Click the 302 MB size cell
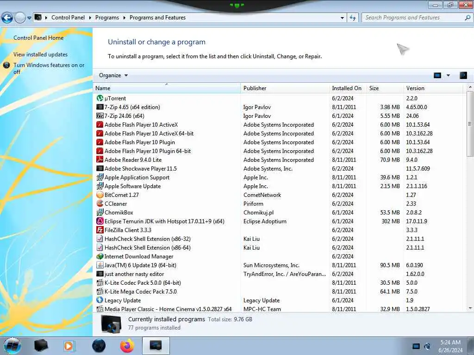The width and height of the screenshot is (474, 355). pyautogui.click(x=391, y=221)
